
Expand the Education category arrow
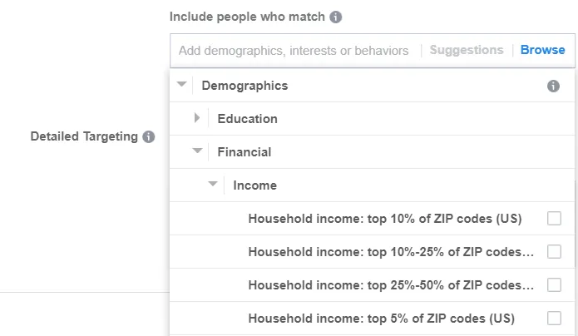click(x=197, y=118)
